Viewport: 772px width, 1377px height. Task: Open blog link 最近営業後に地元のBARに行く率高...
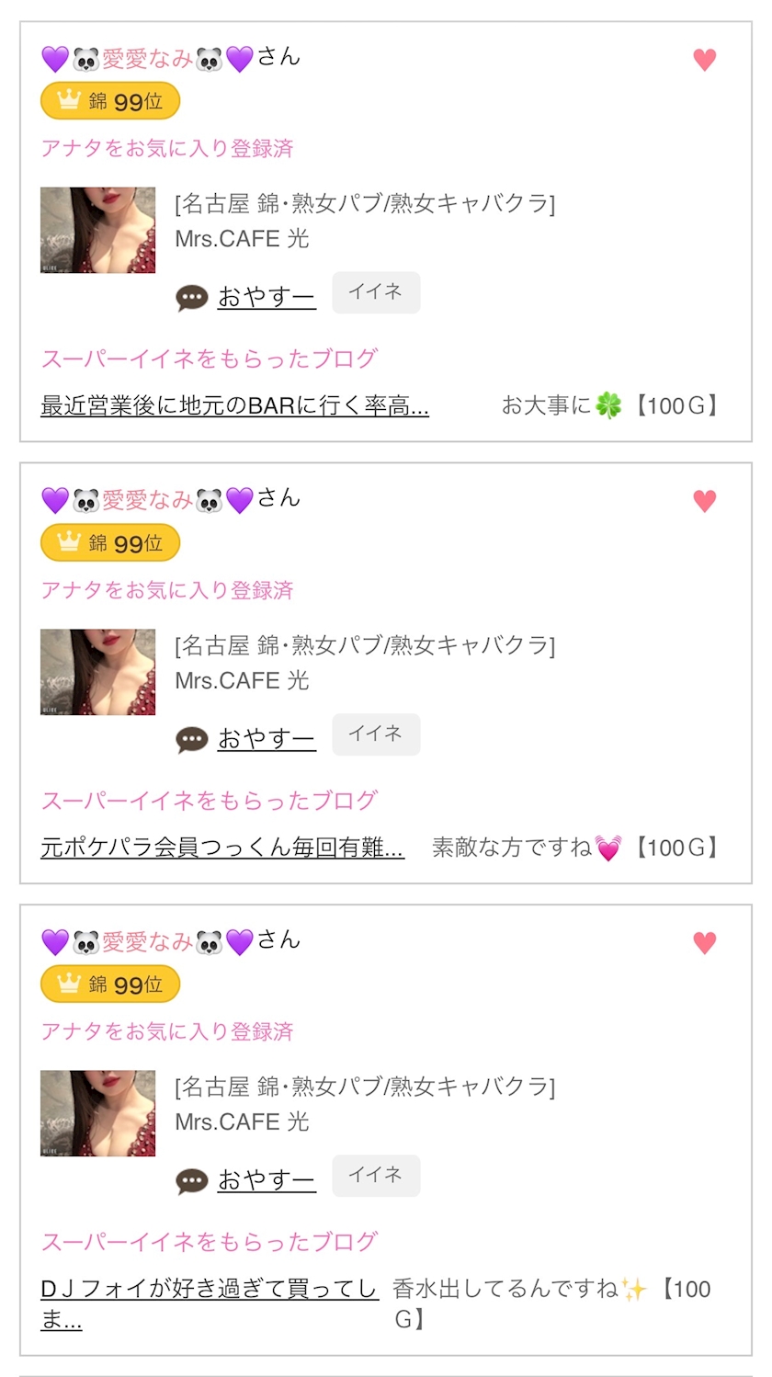[234, 405]
